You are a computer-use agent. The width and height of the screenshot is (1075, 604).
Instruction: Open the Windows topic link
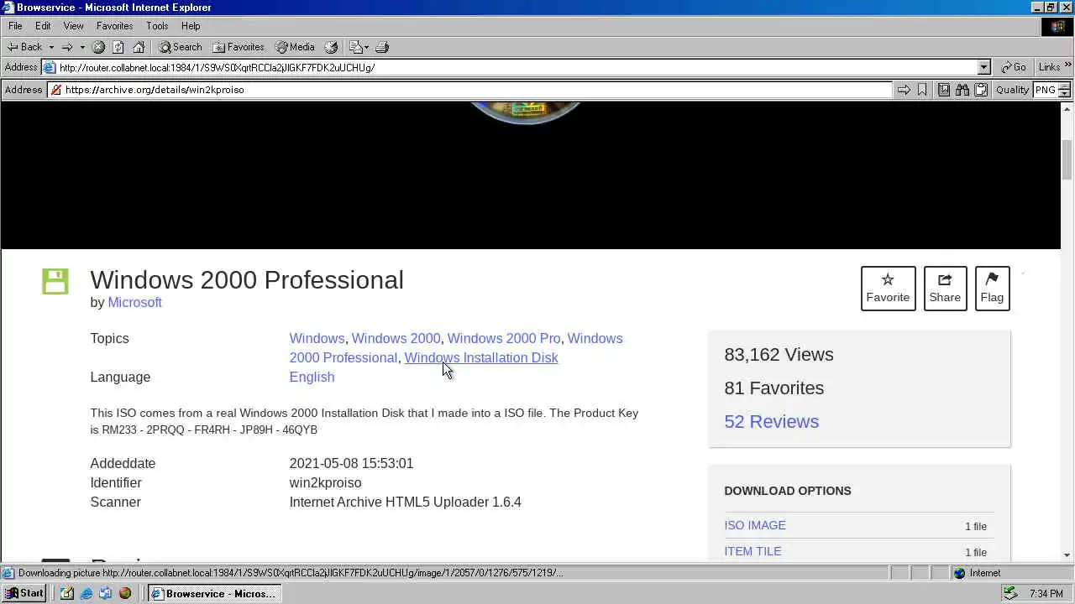(317, 338)
